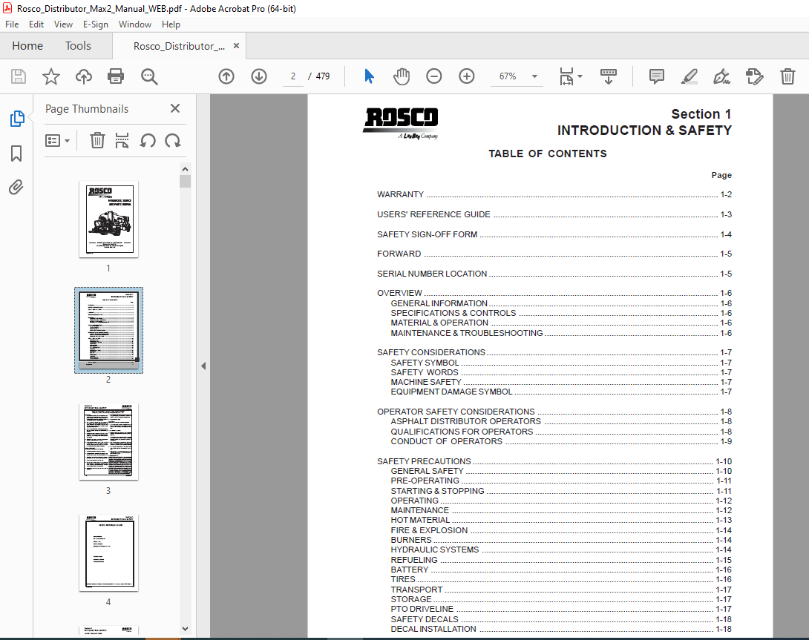This screenshot has height=640, width=809.
Task: Add document to starred favorites
Action: click(x=50, y=76)
